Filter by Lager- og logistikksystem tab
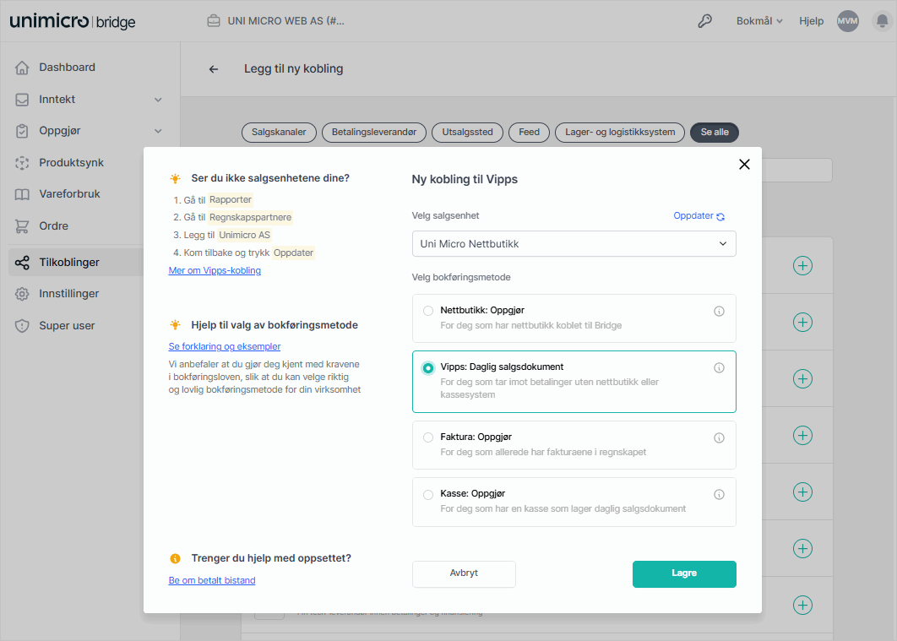The image size is (897, 641). point(620,132)
